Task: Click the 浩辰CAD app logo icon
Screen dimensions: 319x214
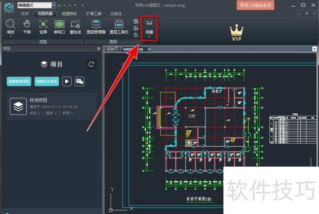Action: click(9, 7)
